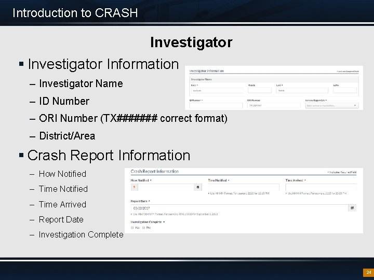Click the Report Date field showing 03/22/2017
374x280 pixels.
point(239,208)
